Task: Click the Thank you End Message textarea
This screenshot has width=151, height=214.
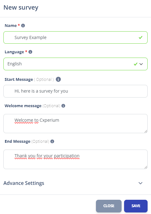Action: pyautogui.click(x=75, y=159)
